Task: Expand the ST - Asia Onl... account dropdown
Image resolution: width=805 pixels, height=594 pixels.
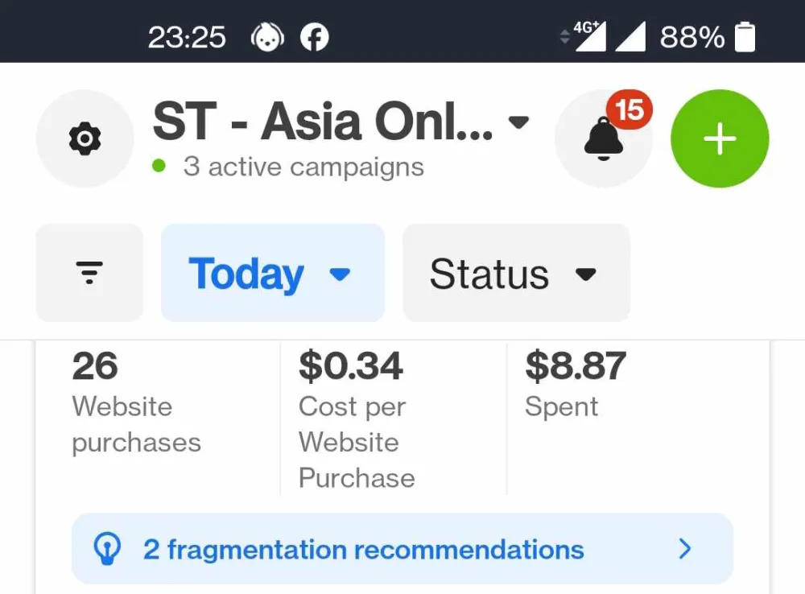Action: (519, 122)
